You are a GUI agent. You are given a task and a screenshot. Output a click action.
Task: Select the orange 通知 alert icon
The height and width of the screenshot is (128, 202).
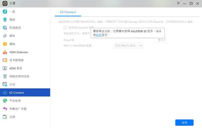5,44
